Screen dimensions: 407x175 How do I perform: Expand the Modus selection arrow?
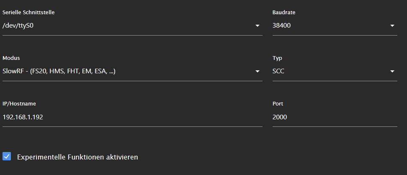click(x=257, y=72)
